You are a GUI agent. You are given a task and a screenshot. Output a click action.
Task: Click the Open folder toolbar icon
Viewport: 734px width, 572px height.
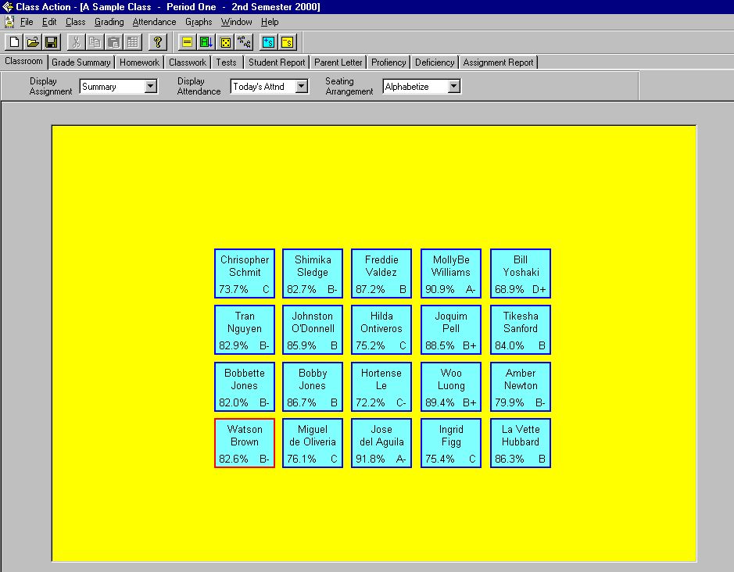point(32,42)
